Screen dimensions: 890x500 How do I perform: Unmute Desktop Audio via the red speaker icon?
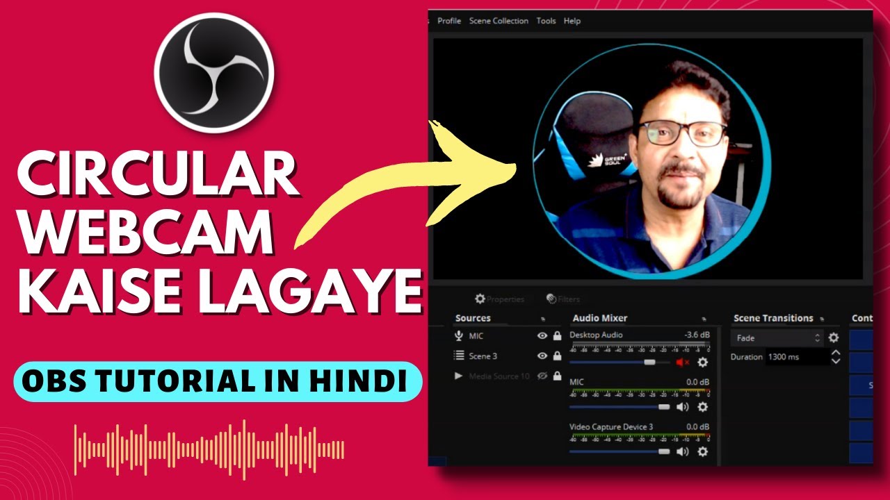pos(683,362)
